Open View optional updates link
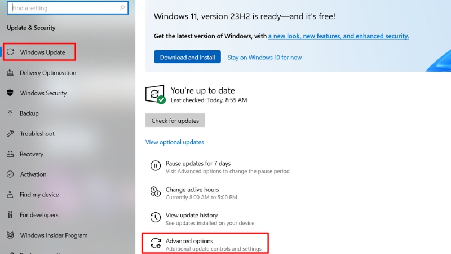The image size is (451, 254). [175, 142]
